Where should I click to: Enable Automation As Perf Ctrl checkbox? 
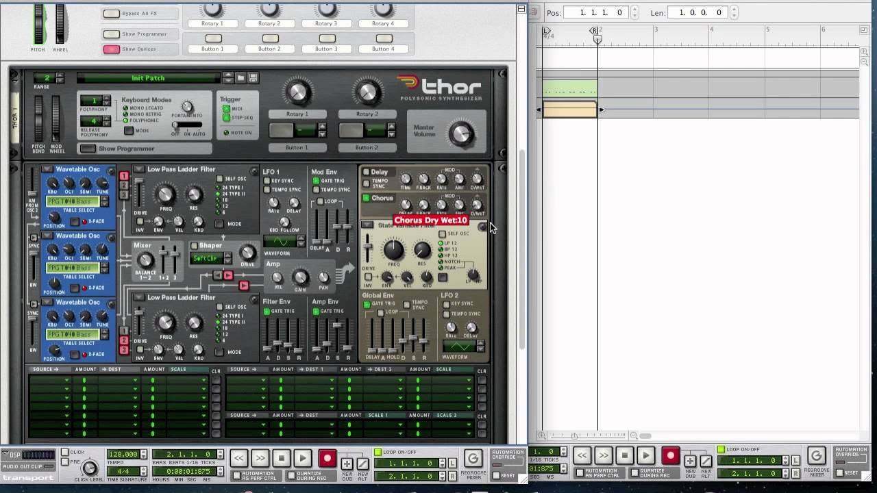click(x=237, y=475)
